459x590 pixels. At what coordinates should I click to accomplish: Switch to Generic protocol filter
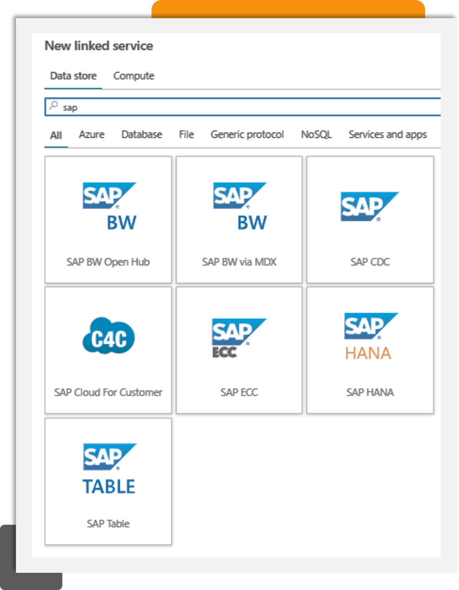point(247,134)
